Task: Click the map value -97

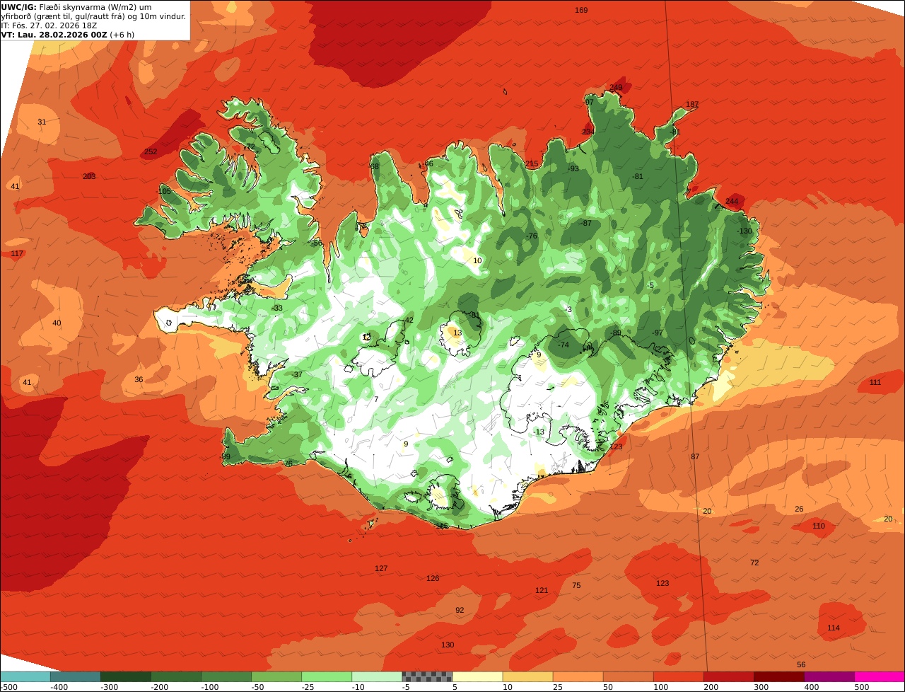Action: pyautogui.click(x=657, y=333)
